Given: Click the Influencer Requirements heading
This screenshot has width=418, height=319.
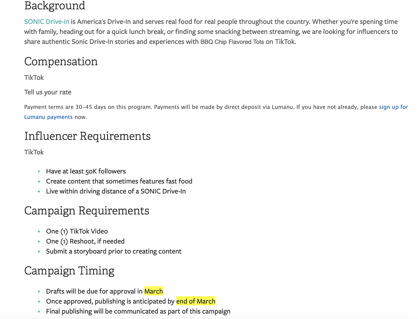Looking at the screenshot, I should [x=87, y=136].
